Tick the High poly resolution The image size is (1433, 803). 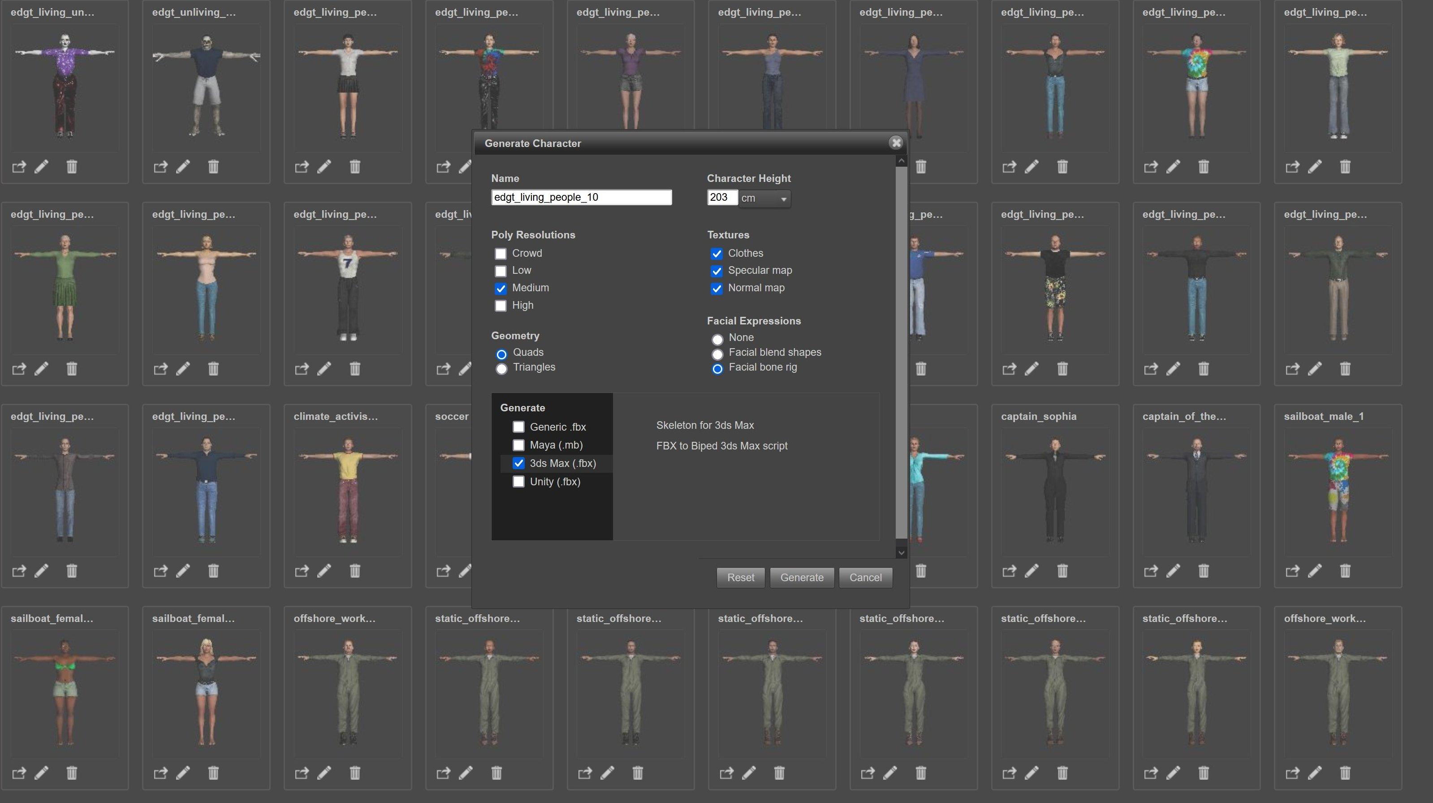click(501, 306)
